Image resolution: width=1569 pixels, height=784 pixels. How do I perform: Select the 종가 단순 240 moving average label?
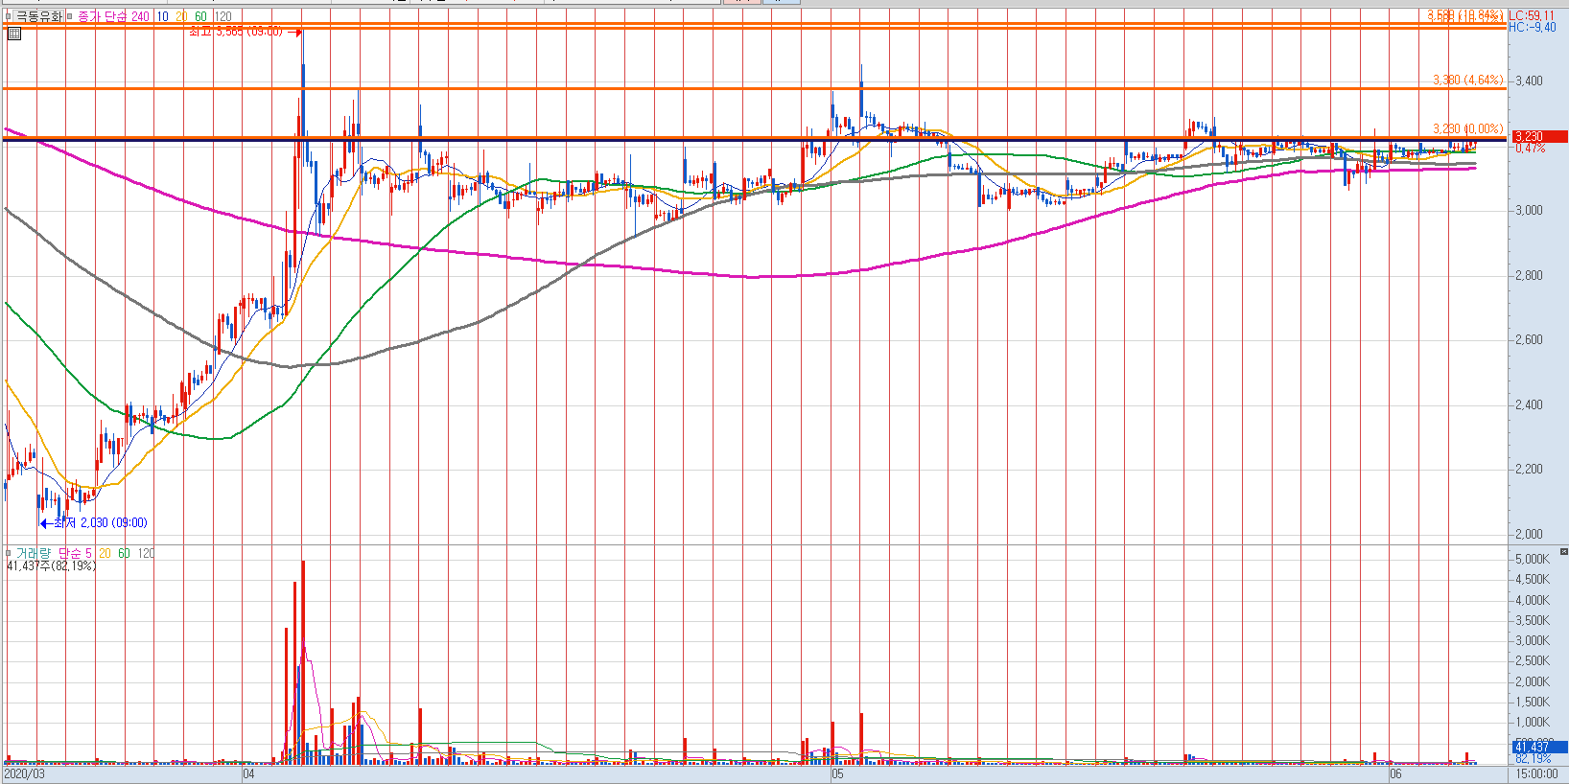coord(114,16)
